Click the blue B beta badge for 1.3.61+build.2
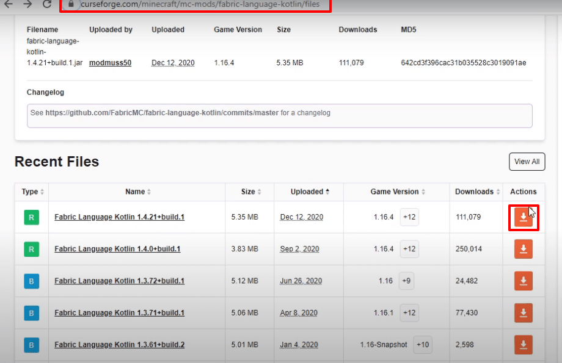The width and height of the screenshot is (562, 363). (x=32, y=345)
